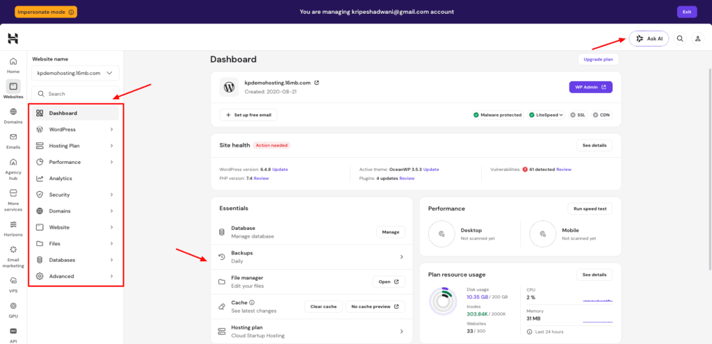Expand the Security menu
This screenshot has width=712, height=344.
[75, 195]
